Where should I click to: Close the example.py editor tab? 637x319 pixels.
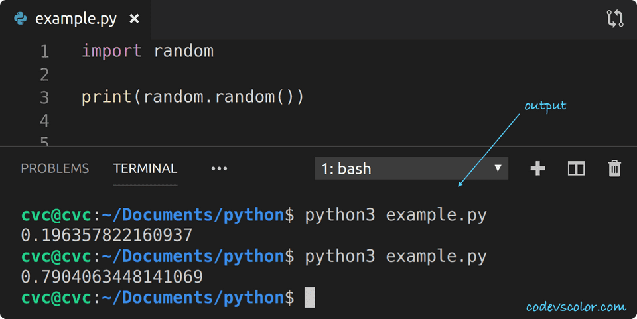[x=134, y=19]
